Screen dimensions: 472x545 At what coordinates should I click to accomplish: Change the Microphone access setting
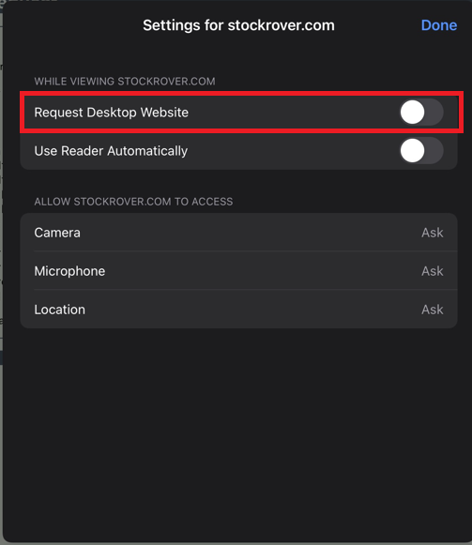point(238,271)
